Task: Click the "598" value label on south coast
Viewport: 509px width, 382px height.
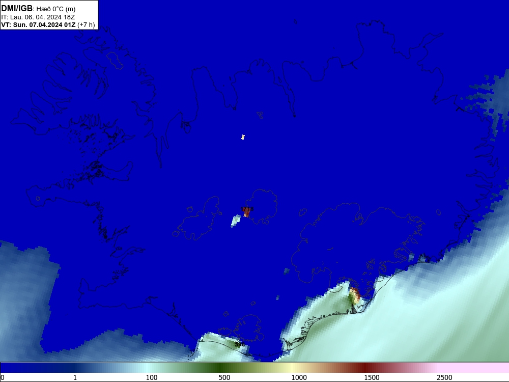Action: 240,344
